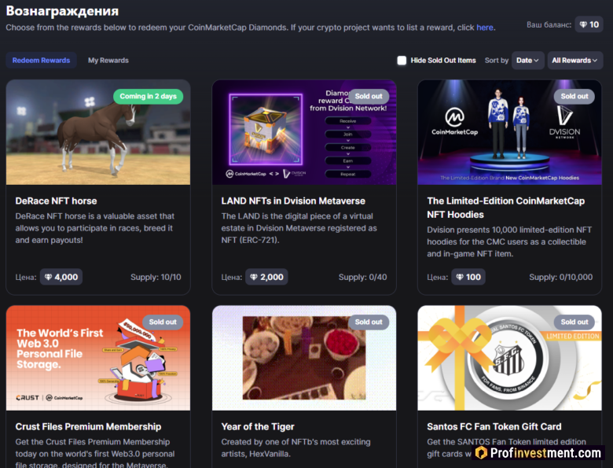
Task: Click Sold out badge on Crust Files card
Action: pos(162,322)
